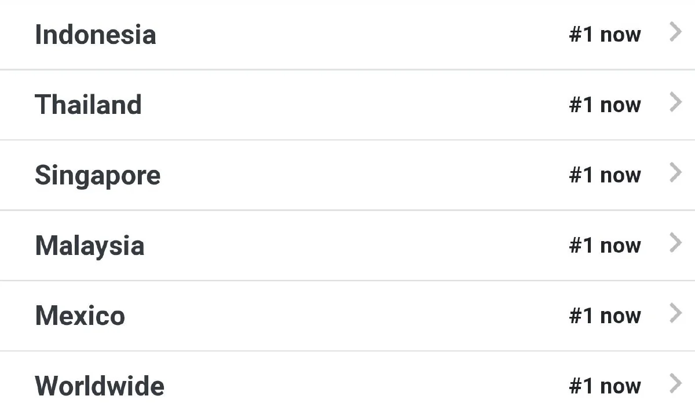
Task: Click empty middle area of Singapore row
Action: [359, 175]
